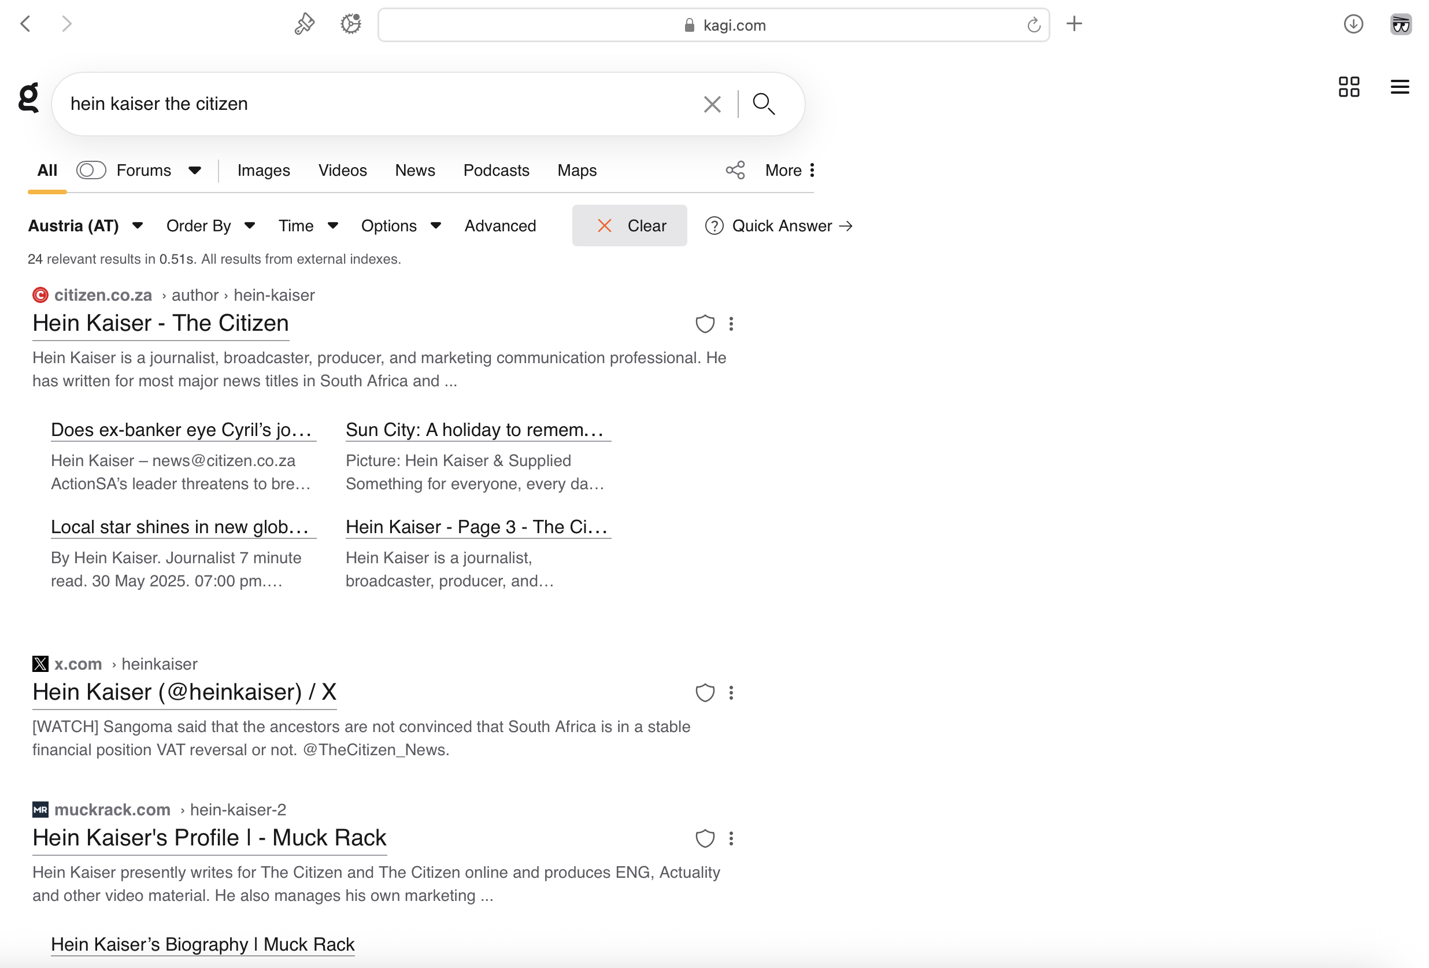
Task: Click the share results icon
Action: 735,171
